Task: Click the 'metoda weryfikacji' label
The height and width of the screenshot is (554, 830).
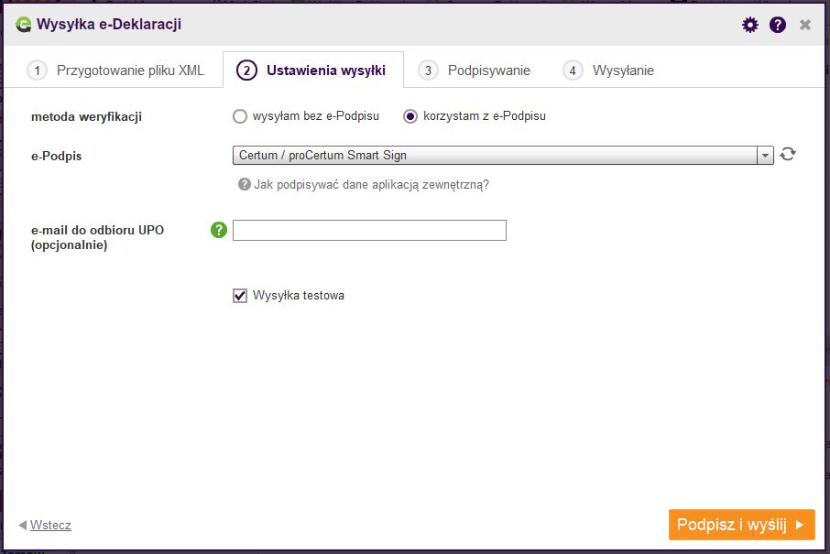Action: pos(87,116)
